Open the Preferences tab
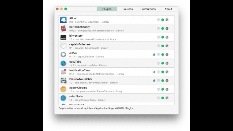Image resolution: width=233 pixels, height=131 pixels. 148,9
